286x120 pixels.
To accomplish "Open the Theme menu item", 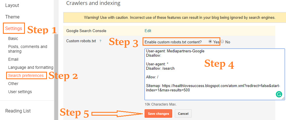I will (x=12, y=17).
